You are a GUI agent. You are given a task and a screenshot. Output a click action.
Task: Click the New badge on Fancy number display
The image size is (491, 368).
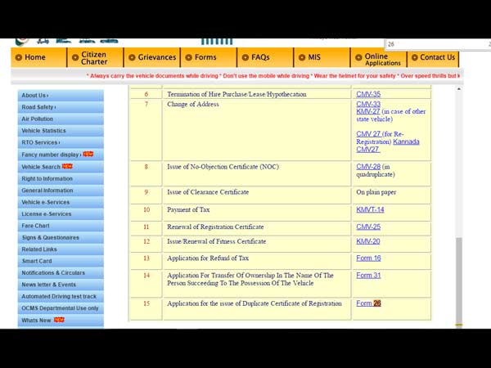point(88,154)
